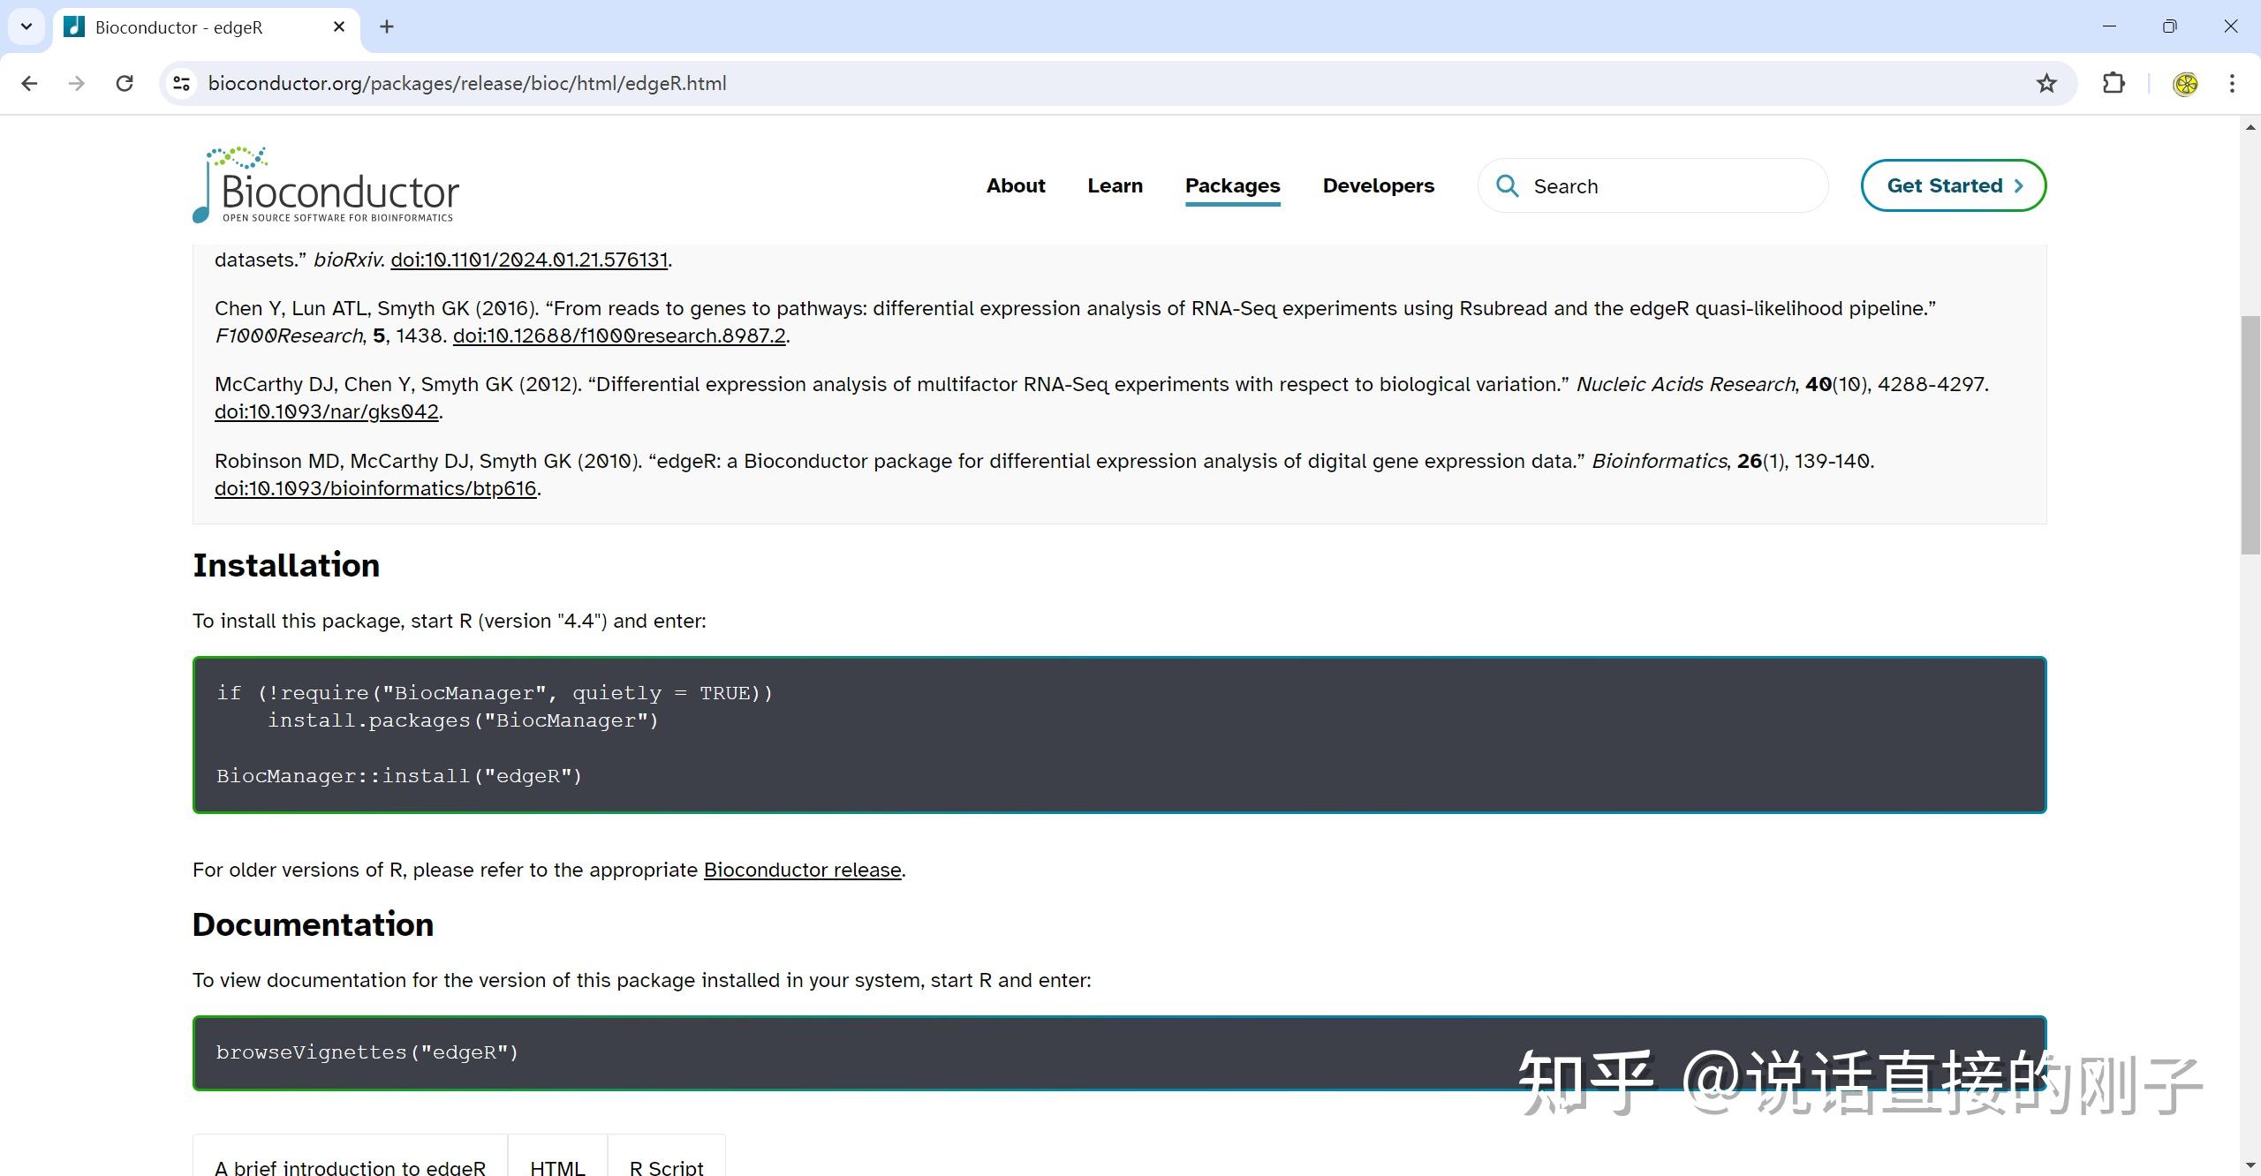Minimize the Chrome window
The height and width of the screenshot is (1176, 2261).
2109,26
